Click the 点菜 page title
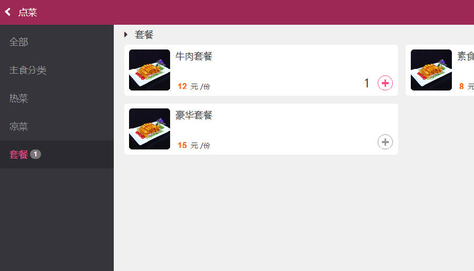Image resolution: width=474 pixels, height=271 pixels. point(28,13)
